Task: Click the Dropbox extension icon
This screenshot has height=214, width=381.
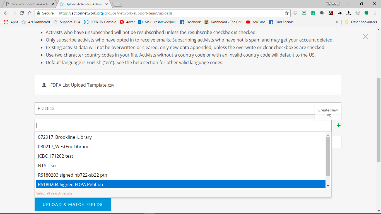Action: 295,13
